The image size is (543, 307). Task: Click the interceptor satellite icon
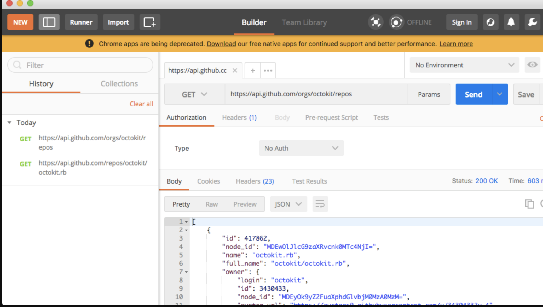coord(376,22)
